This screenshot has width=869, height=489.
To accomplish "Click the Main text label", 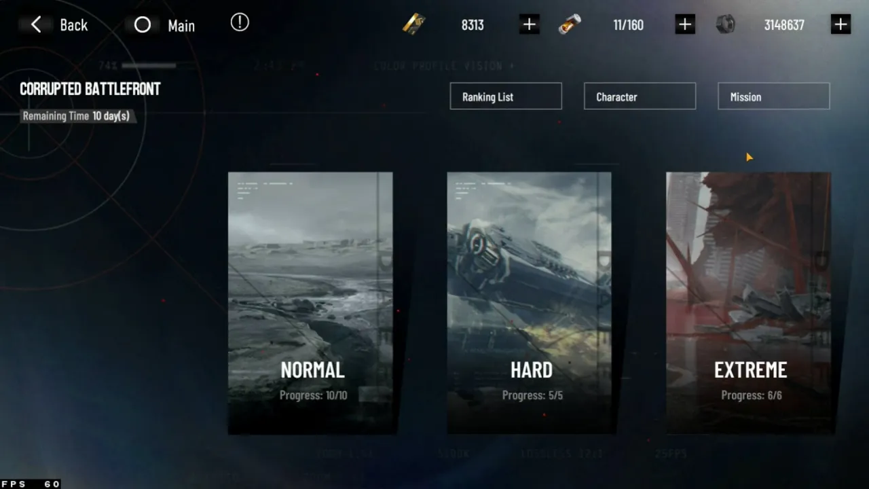I will coord(181,26).
